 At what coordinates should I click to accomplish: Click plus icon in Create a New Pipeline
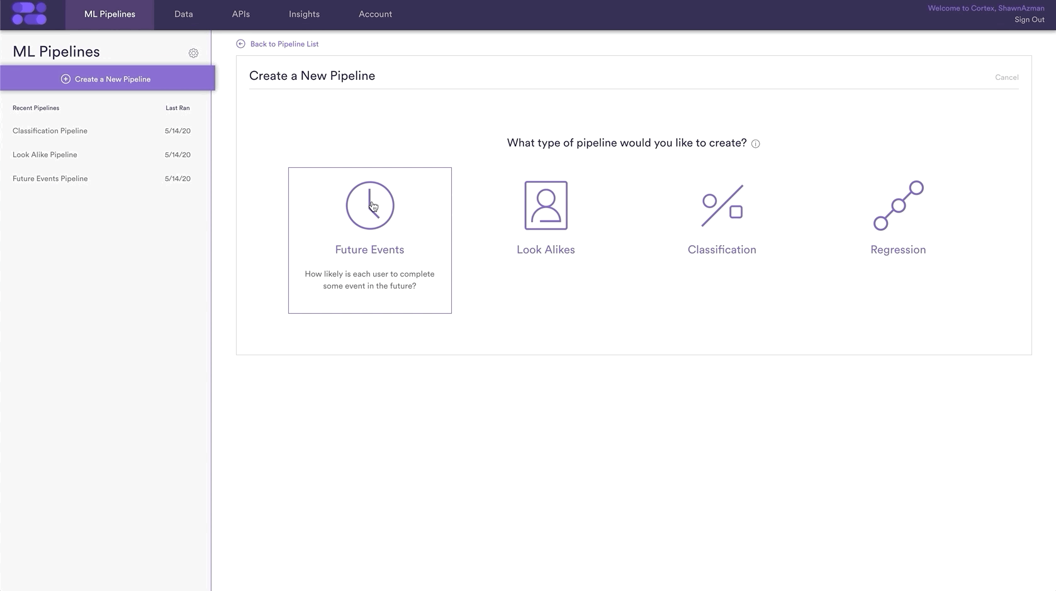tap(65, 79)
